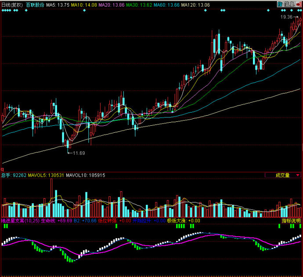Click the 开始拉升: +0.00 value
303x277 pixels.
(149, 221)
